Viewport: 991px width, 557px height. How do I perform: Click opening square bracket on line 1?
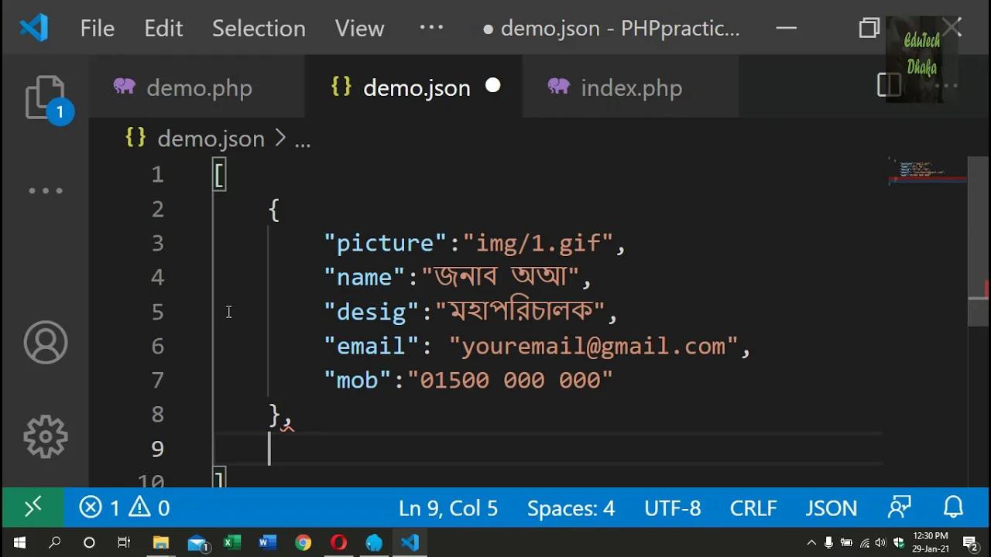pos(219,176)
